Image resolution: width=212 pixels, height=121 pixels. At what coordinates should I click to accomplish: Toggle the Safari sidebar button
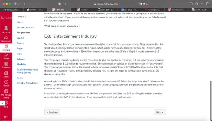(16, 4)
